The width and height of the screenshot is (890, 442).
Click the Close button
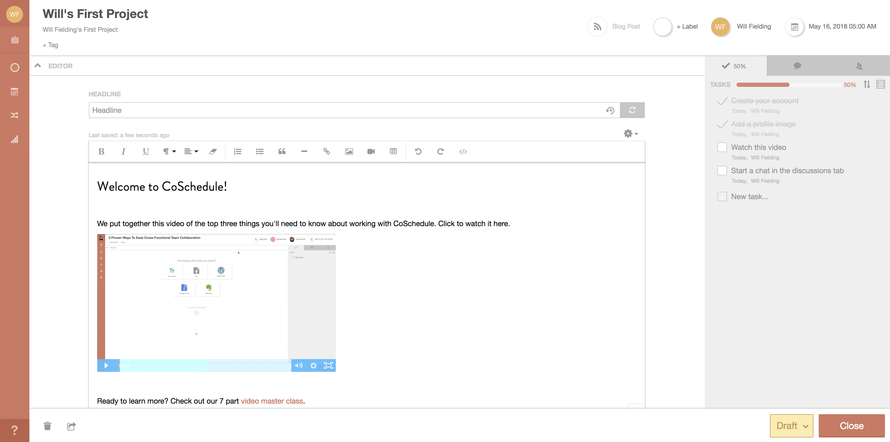coord(852,425)
